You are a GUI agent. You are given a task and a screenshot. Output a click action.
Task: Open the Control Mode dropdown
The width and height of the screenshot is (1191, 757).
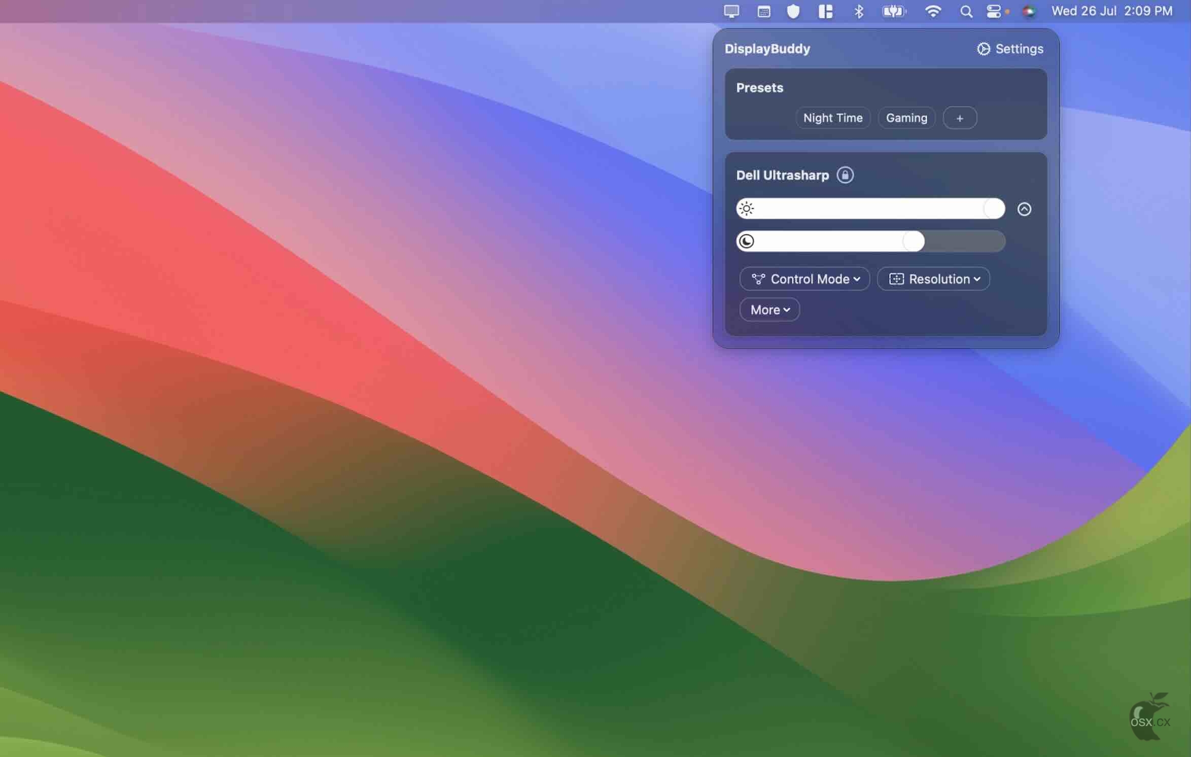(x=804, y=279)
